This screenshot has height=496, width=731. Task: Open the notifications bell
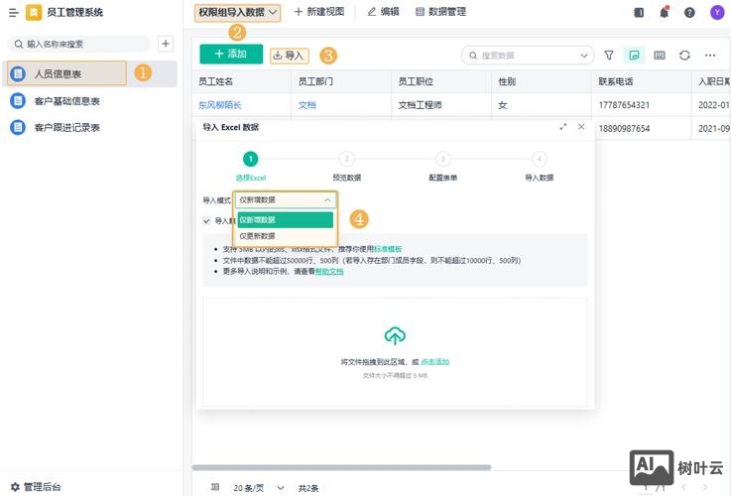[x=665, y=12]
